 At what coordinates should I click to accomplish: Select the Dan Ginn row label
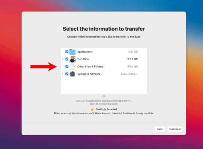click(83, 59)
